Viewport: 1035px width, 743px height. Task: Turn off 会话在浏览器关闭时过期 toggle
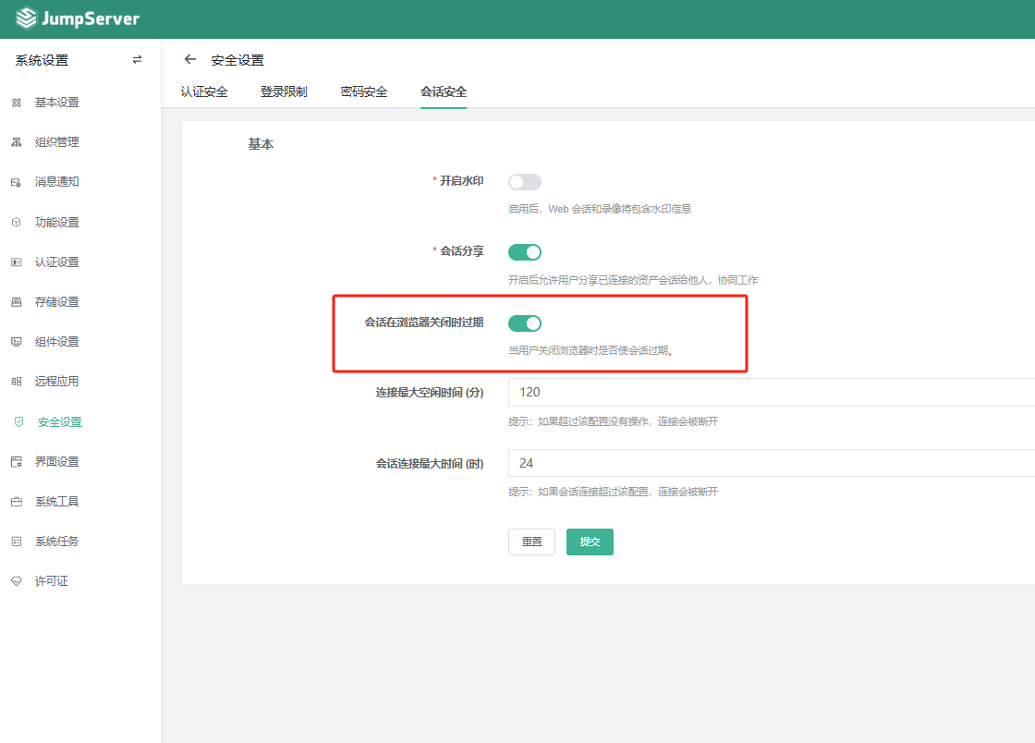tap(525, 323)
